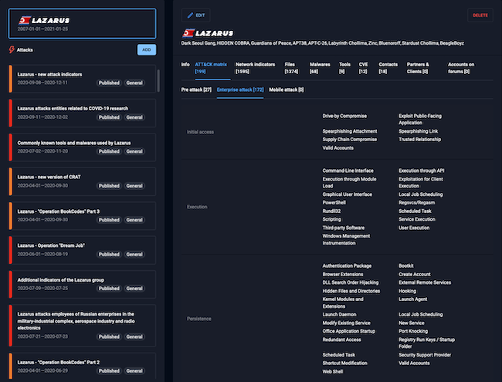Click the lightning bolt Attacks icon

coord(12,49)
